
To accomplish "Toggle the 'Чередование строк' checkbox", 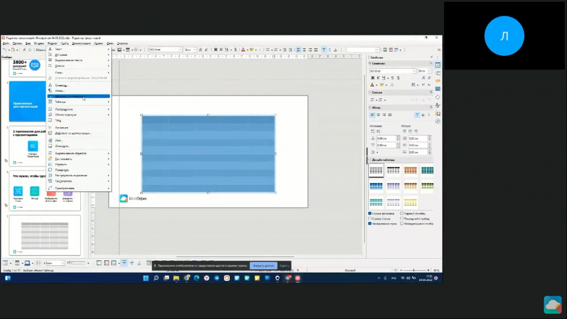I will [x=370, y=223].
